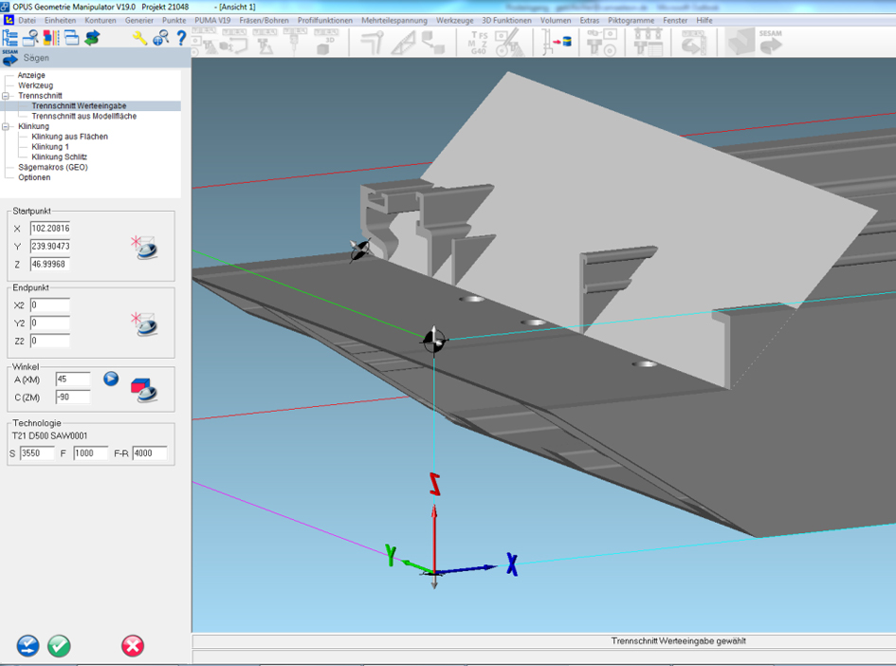Click the T21 D500 SAW0001 tool label
Viewport: 896px width, 666px height.
pos(49,435)
